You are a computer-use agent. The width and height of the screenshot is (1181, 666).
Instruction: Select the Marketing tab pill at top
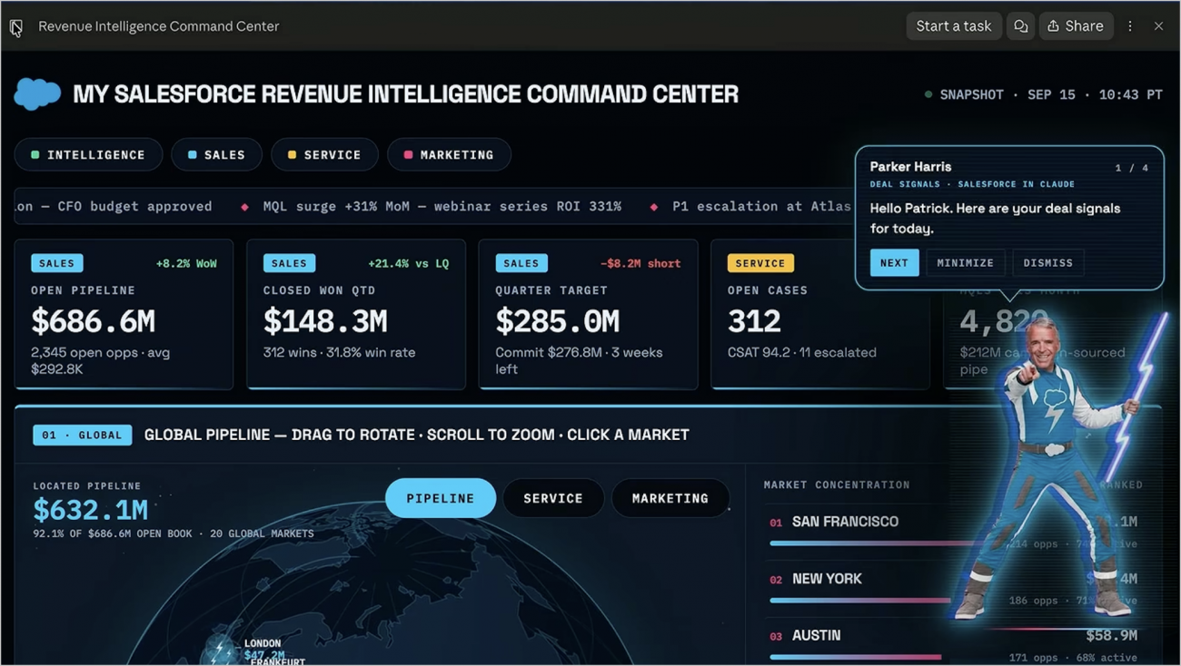(449, 155)
